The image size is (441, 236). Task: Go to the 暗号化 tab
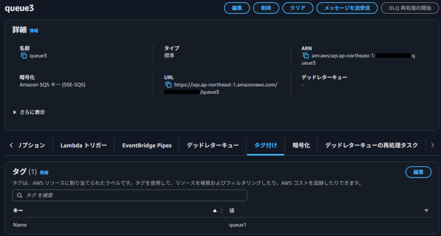[x=301, y=145]
